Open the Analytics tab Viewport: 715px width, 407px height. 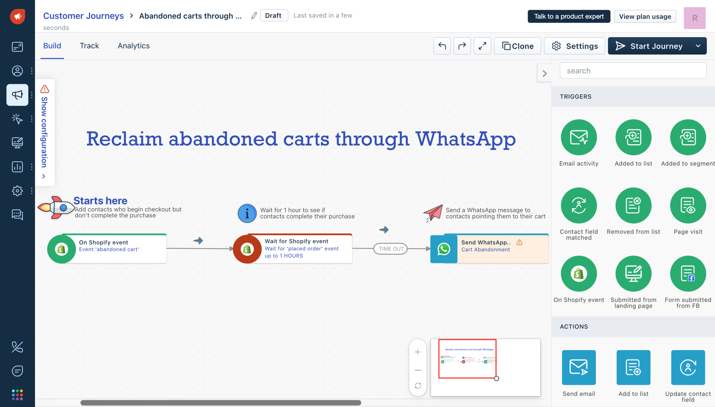coord(133,46)
